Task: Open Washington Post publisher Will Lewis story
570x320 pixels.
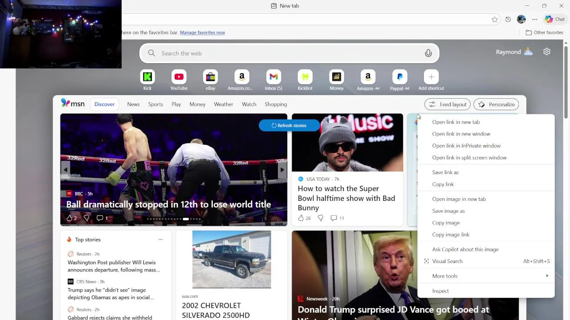Action: coord(114,266)
